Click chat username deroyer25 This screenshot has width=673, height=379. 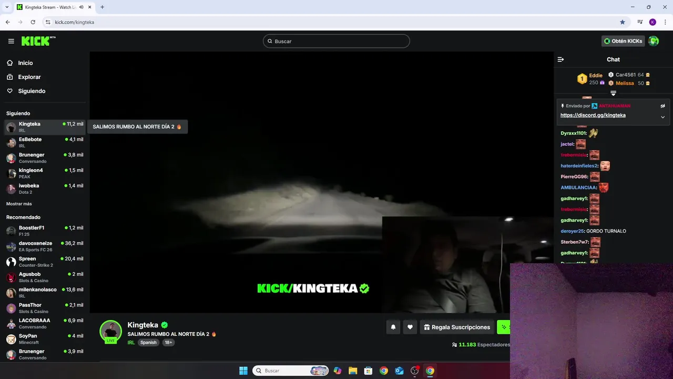click(x=572, y=231)
